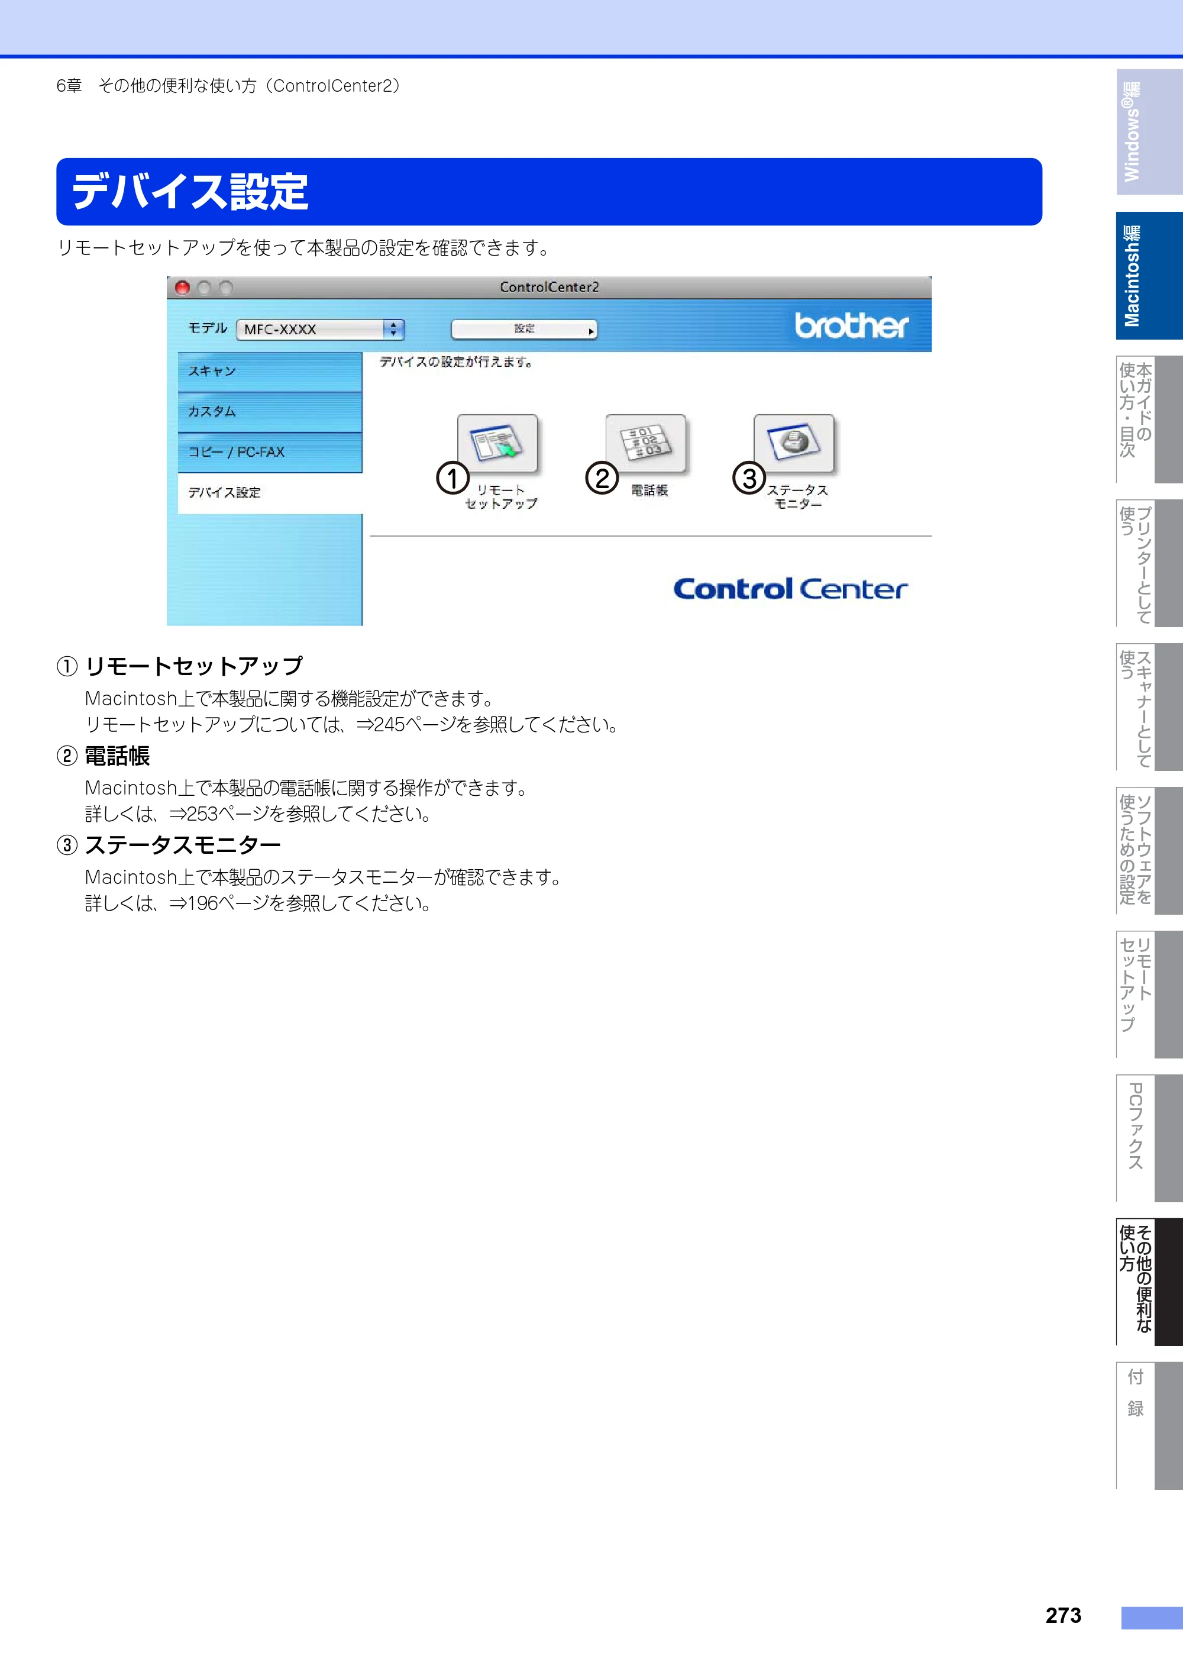Close the ControlCenter2 window with red button

pos(182,288)
